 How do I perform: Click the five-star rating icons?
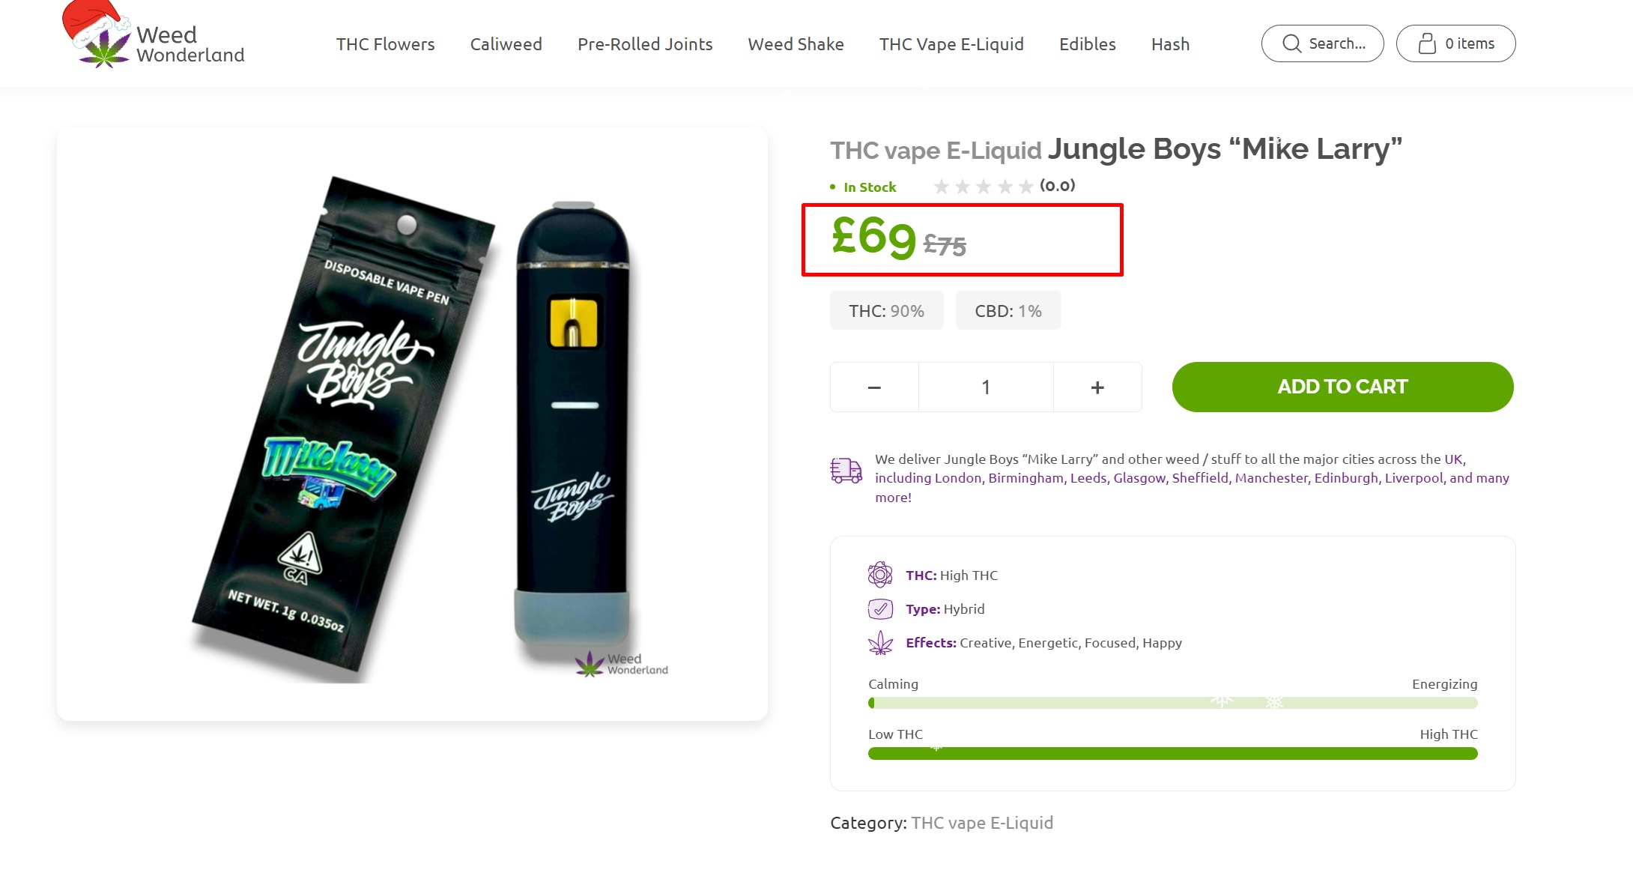click(984, 186)
